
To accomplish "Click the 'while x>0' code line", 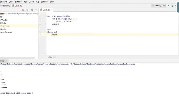I will [52, 32].
